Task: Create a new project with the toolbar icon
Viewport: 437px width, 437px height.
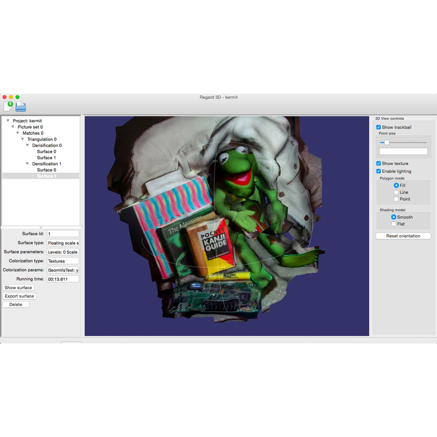Action: tap(9, 106)
